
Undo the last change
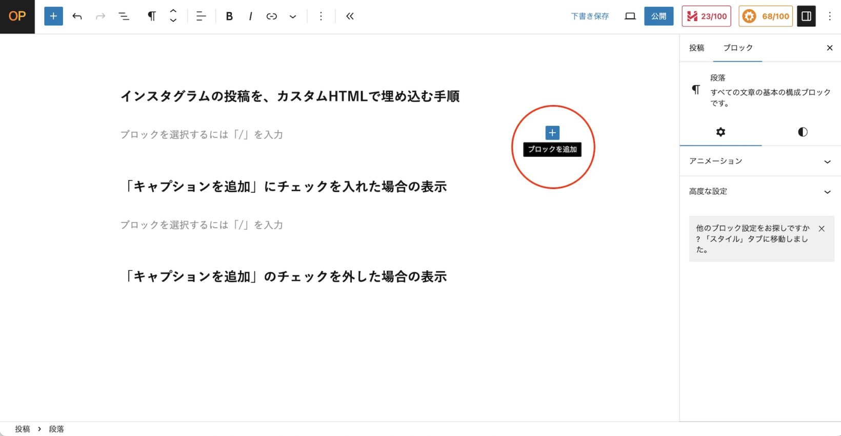tap(77, 16)
